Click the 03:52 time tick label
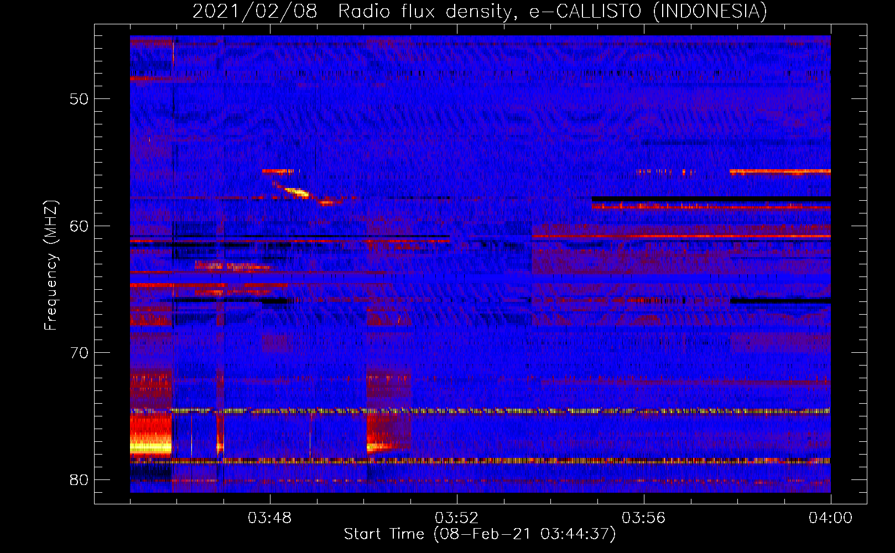Image resolution: width=895 pixels, height=553 pixels. point(456,518)
